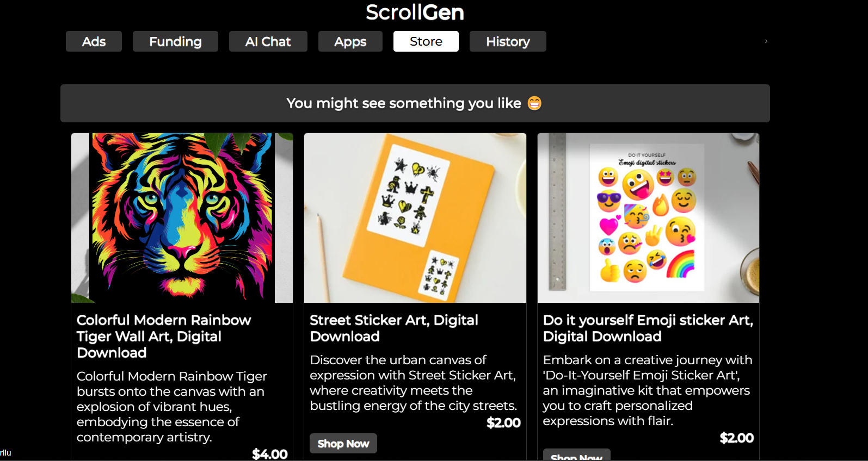The image size is (868, 461).
Task: Select the AI Chat tab
Action: tap(268, 41)
